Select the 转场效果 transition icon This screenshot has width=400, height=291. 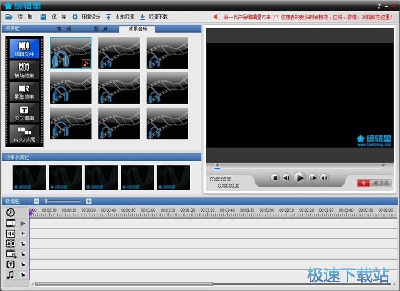(x=24, y=70)
